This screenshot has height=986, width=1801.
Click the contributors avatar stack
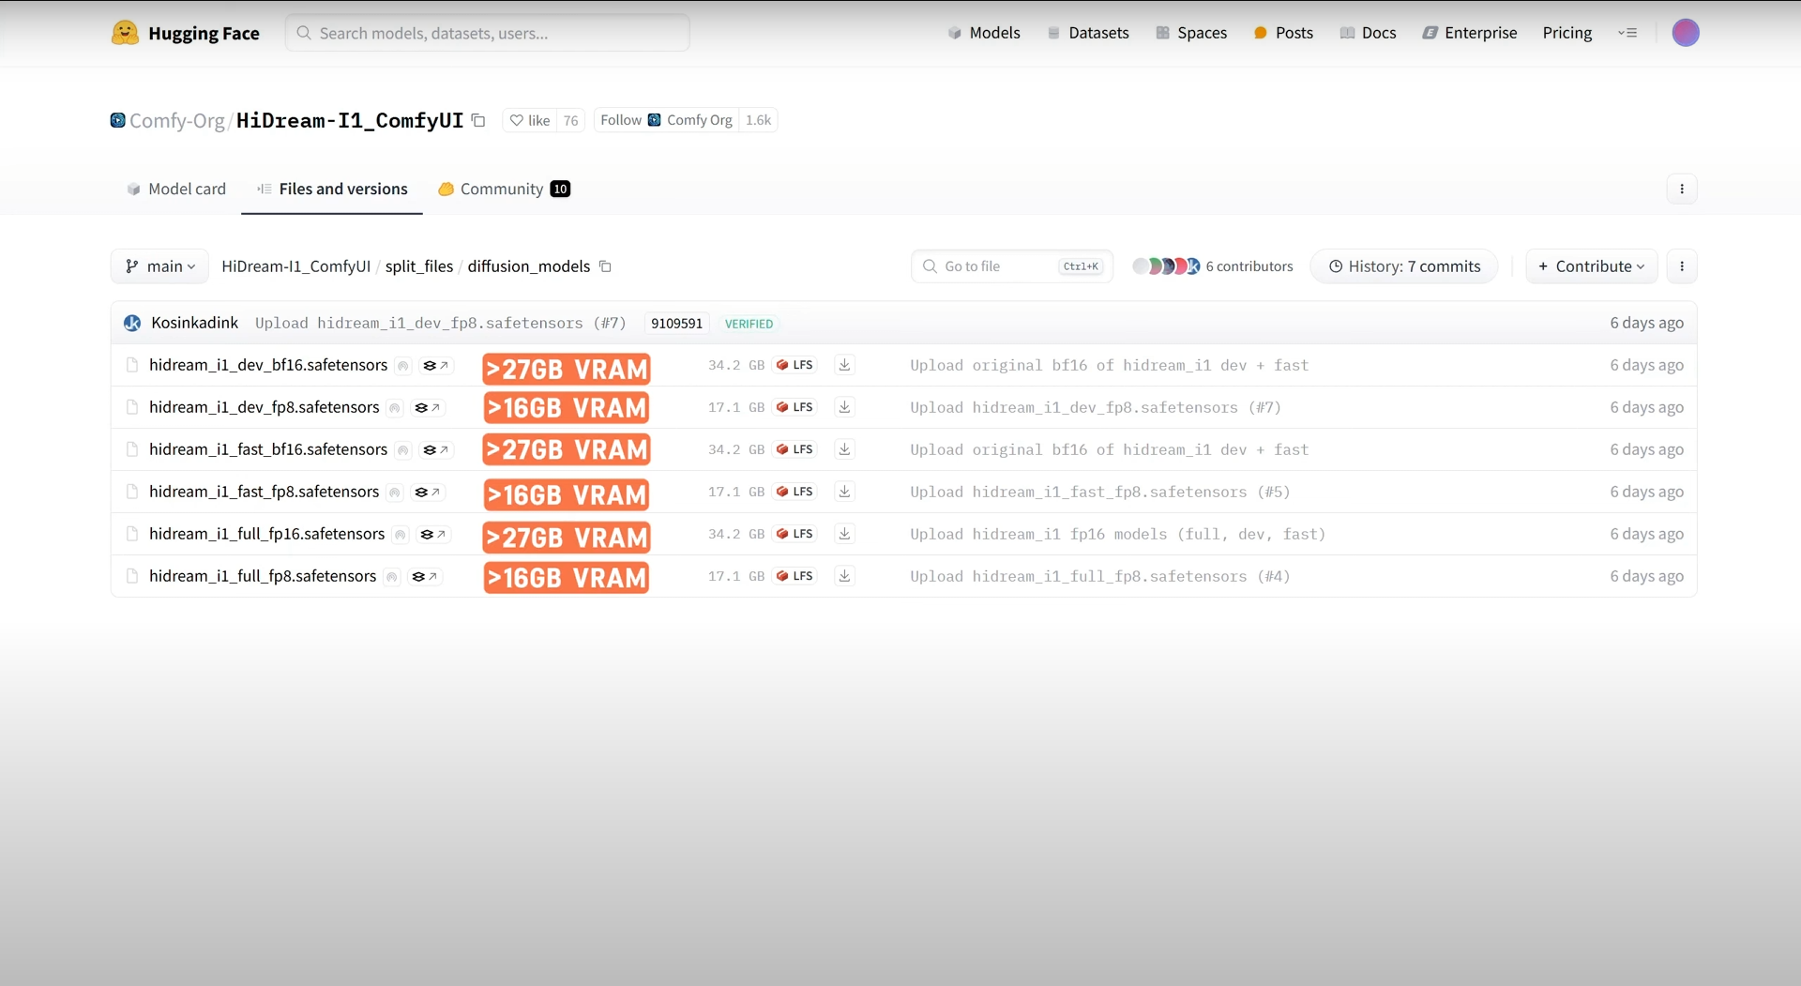[x=1166, y=266]
